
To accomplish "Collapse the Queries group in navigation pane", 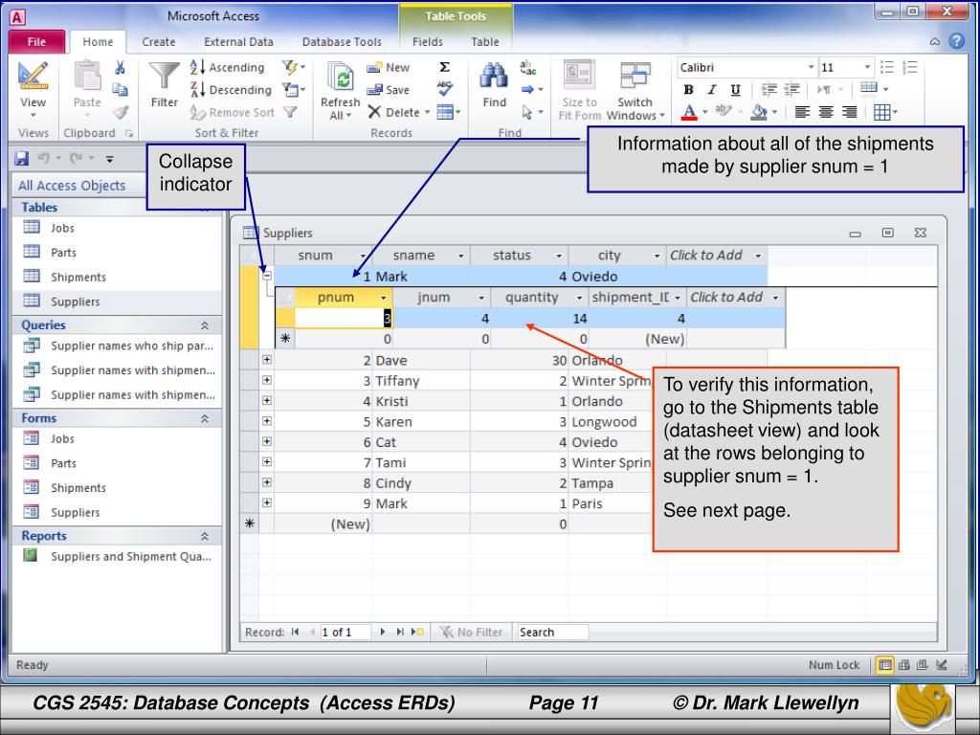I will tap(205, 325).
